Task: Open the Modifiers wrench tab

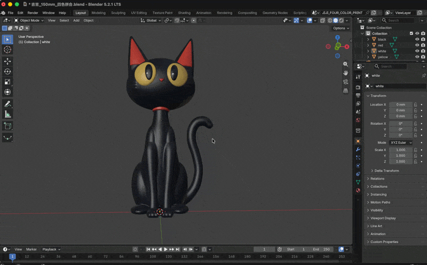Action: click(x=358, y=149)
